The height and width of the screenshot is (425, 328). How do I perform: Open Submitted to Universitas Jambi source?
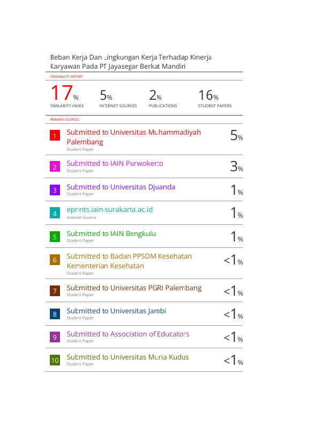pyautogui.click(x=116, y=311)
